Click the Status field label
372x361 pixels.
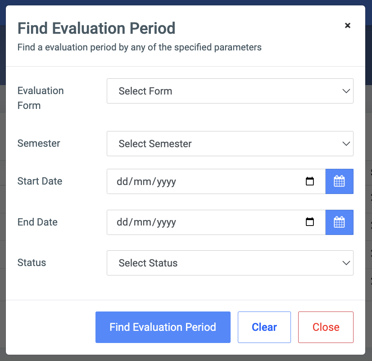(32, 263)
